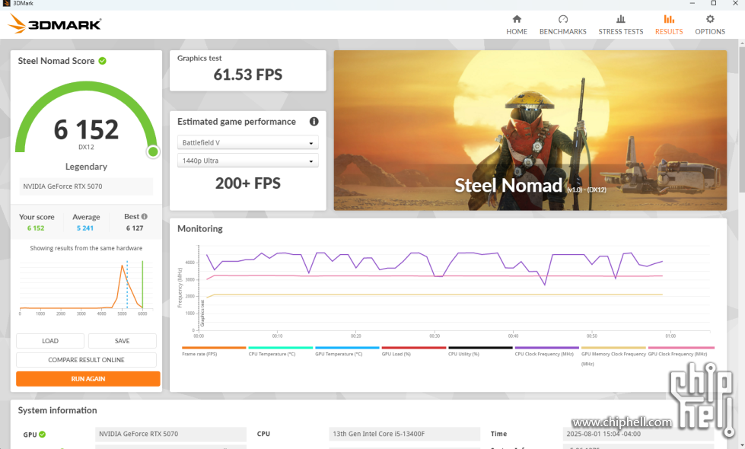The height and width of the screenshot is (449, 745).
Task: Click the "Estimated game performance" heading
Action: (x=237, y=122)
